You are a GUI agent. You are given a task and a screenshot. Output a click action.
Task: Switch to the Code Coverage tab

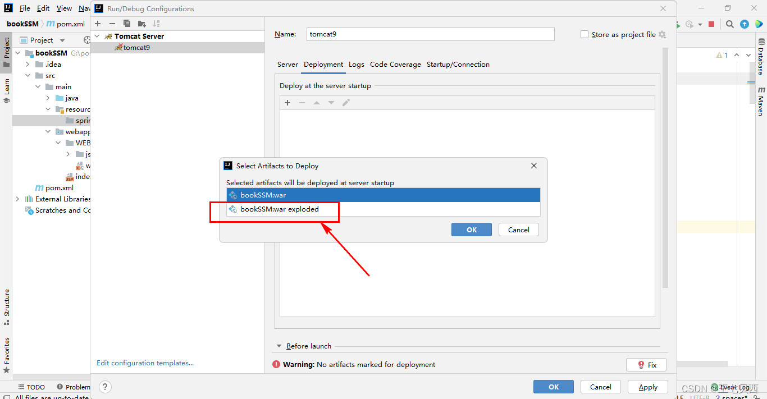pyautogui.click(x=395, y=65)
